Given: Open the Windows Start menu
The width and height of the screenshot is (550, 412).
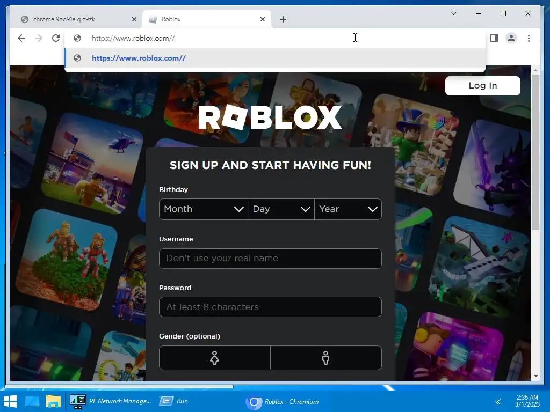Looking at the screenshot, I should (x=10, y=401).
